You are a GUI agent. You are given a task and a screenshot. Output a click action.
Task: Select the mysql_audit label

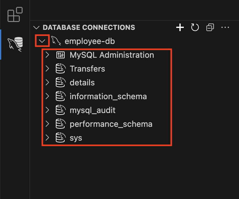(93, 110)
